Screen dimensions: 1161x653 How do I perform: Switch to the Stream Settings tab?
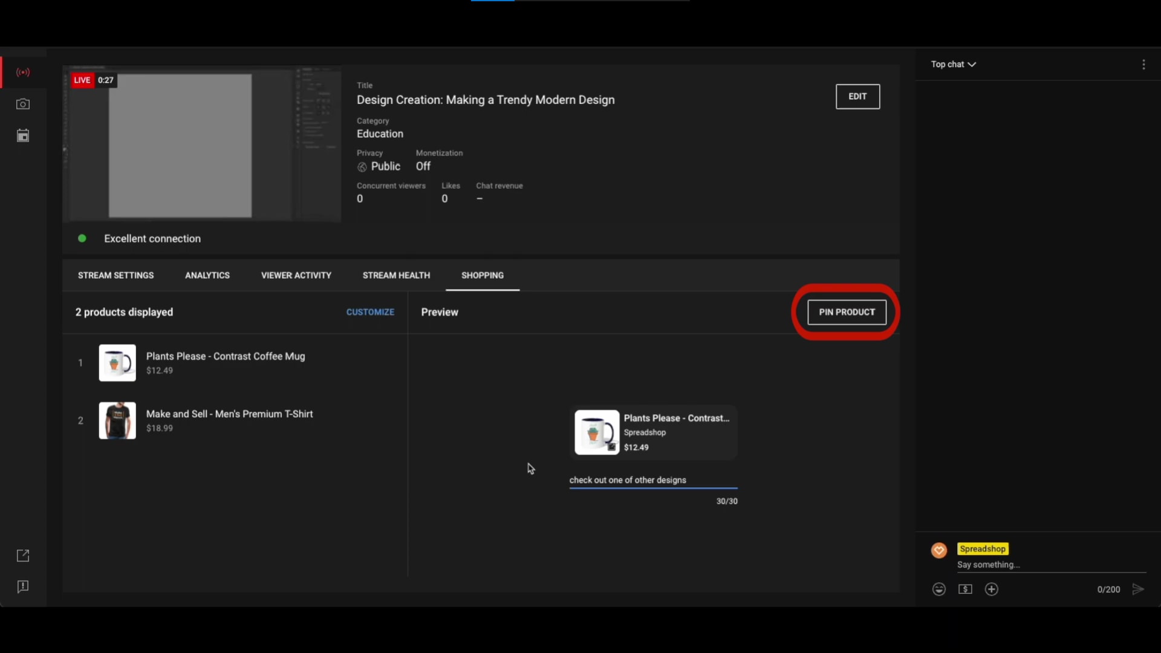(116, 276)
